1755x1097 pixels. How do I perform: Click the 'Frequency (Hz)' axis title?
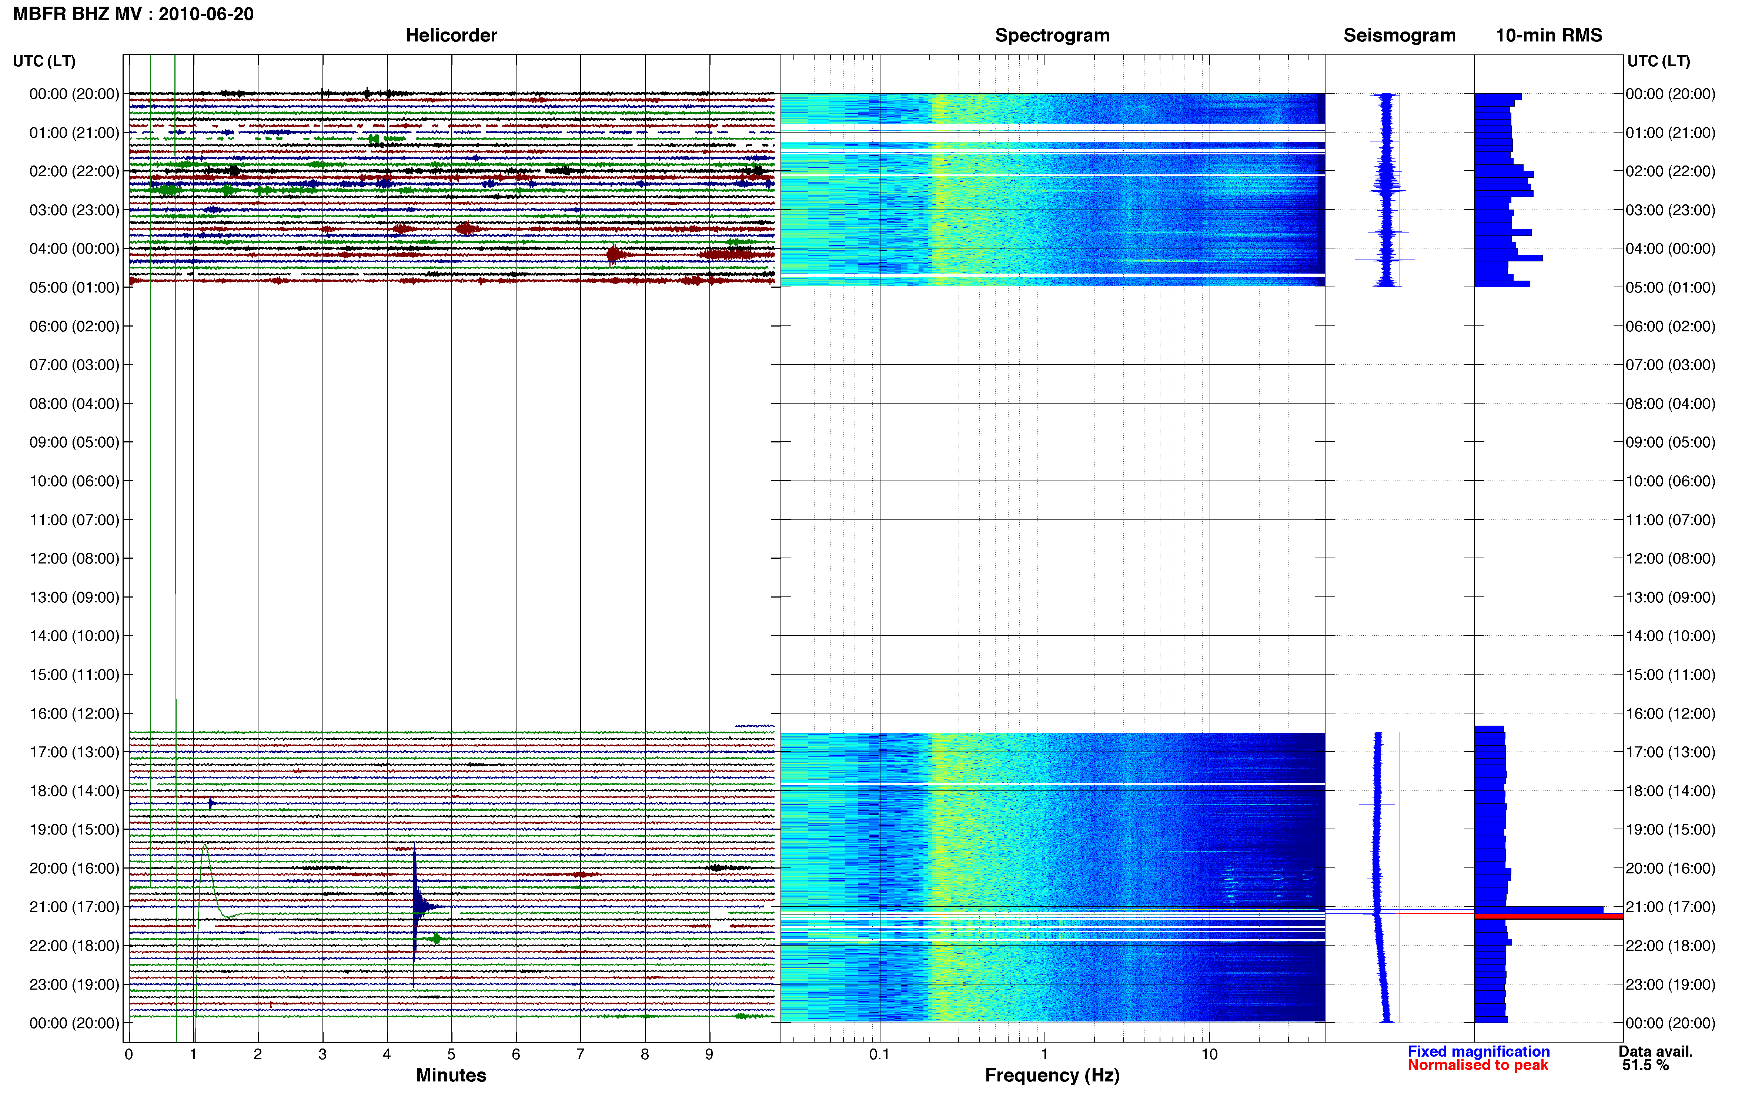click(1052, 1075)
